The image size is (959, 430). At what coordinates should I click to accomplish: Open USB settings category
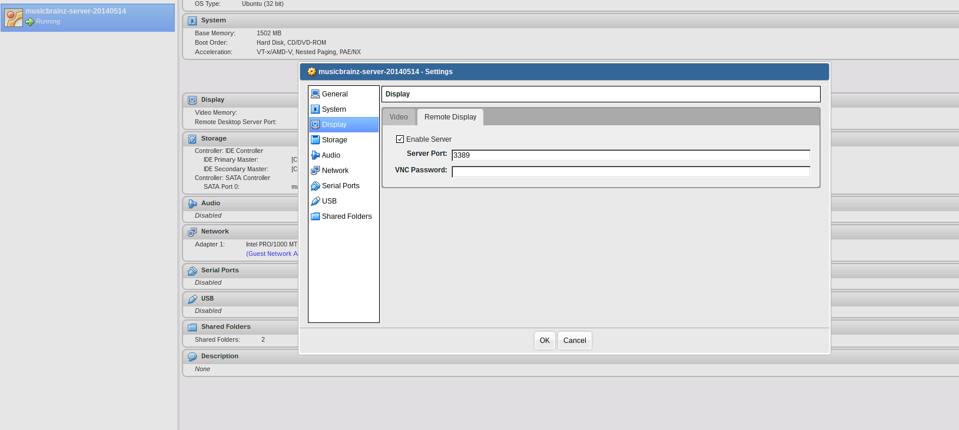click(344, 201)
